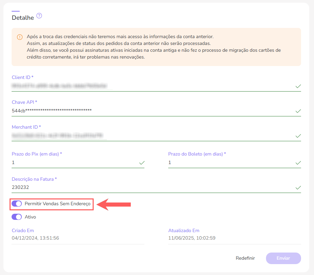Toggle the Permitir Vendas Sem Endereço switch
The image size is (314, 275).
17,204
